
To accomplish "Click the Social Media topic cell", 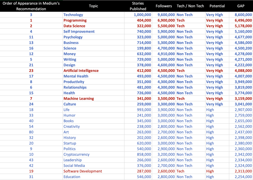I will 74,166.
